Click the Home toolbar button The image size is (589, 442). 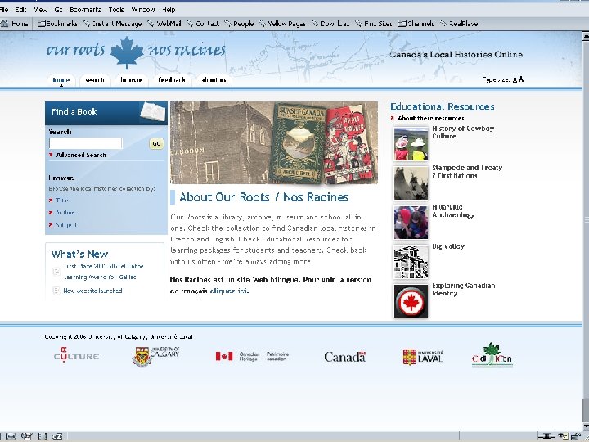[x=15, y=24]
